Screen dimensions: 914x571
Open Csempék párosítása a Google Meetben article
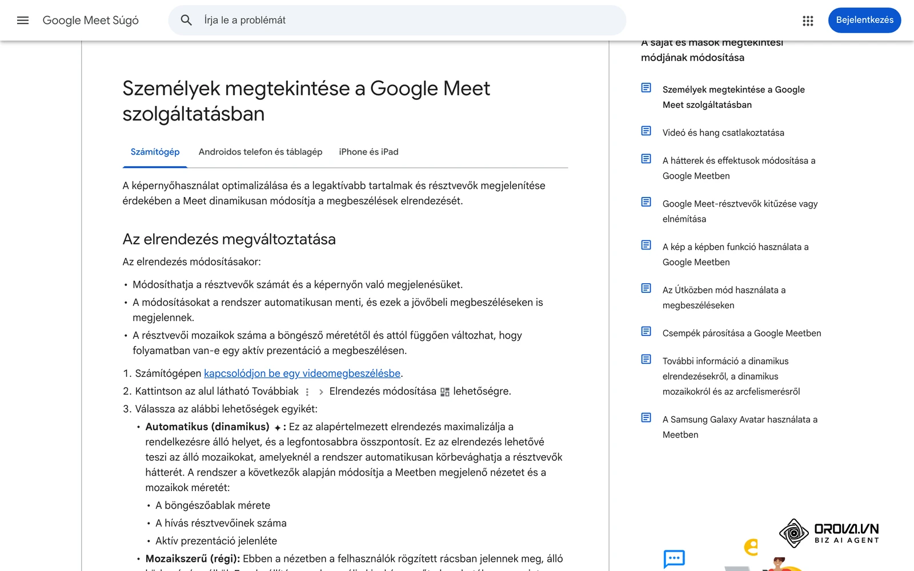[741, 333]
